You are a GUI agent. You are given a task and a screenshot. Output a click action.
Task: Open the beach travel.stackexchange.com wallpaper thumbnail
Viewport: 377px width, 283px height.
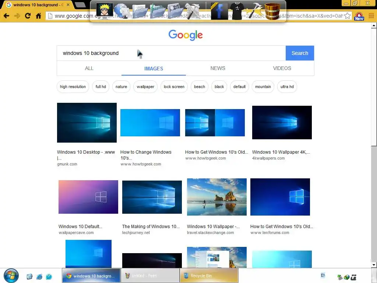point(216,197)
